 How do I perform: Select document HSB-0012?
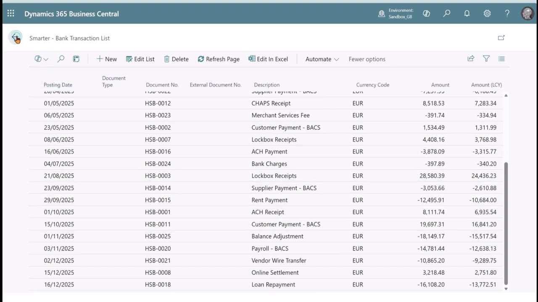(x=158, y=103)
